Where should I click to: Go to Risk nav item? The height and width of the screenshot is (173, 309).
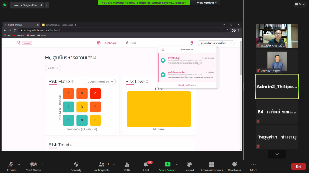pos(131,43)
